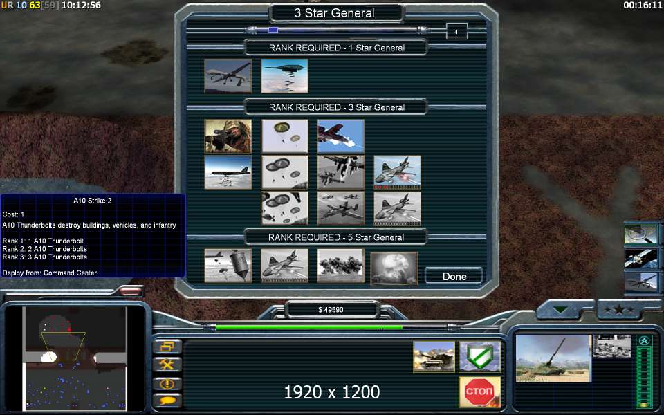Click the selected artillery unit portrait

tap(553, 359)
